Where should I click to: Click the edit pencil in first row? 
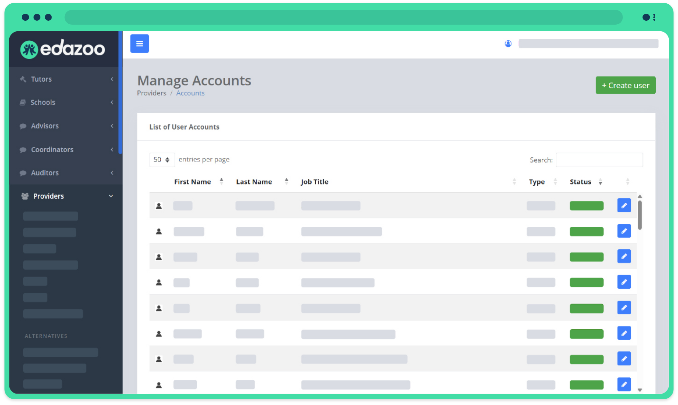[624, 205]
